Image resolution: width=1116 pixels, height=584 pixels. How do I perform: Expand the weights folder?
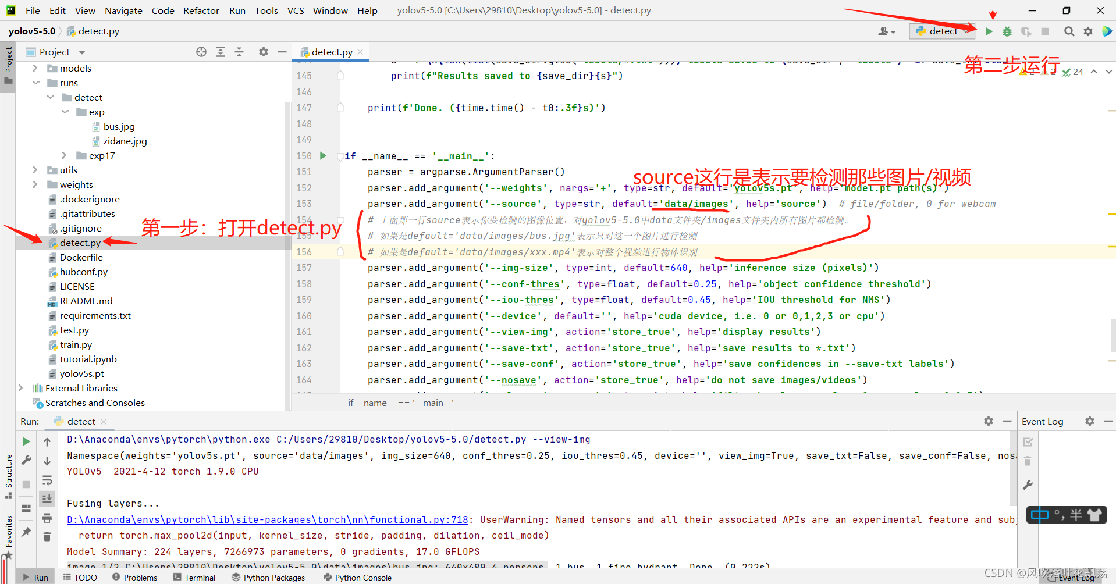point(35,184)
